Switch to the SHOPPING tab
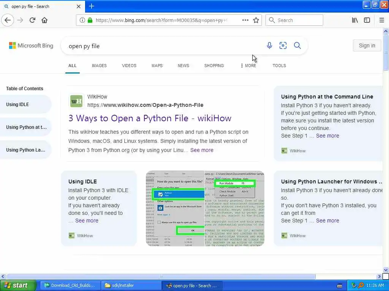The width and height of the screenshot is (389, 291). (214, 66)
